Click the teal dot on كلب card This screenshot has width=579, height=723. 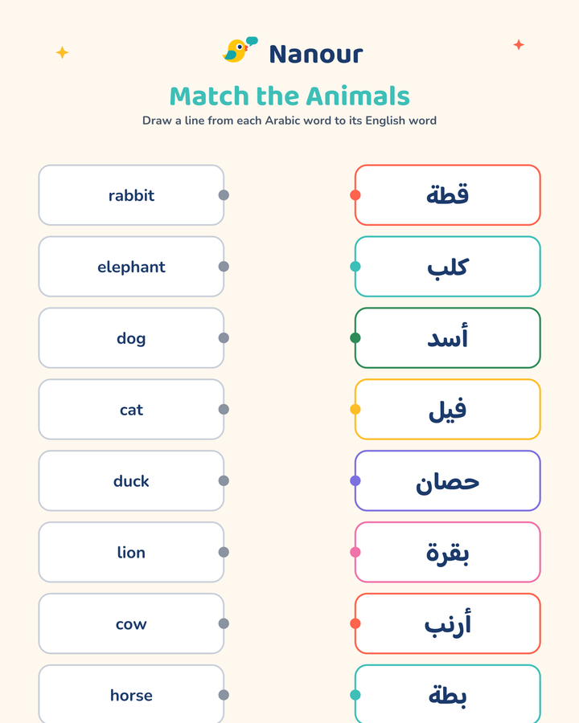pos(355,267)
